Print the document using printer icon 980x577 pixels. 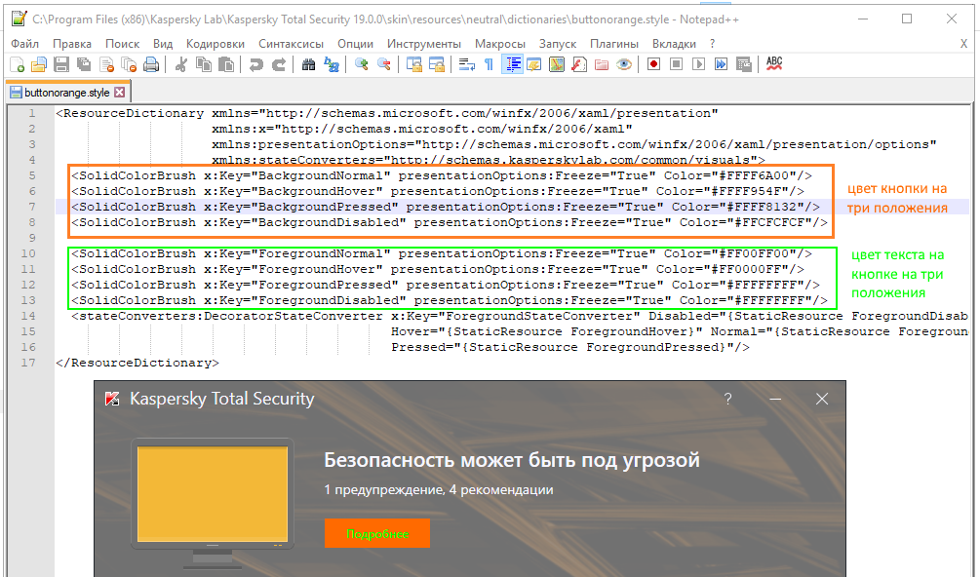coord(151,64)
